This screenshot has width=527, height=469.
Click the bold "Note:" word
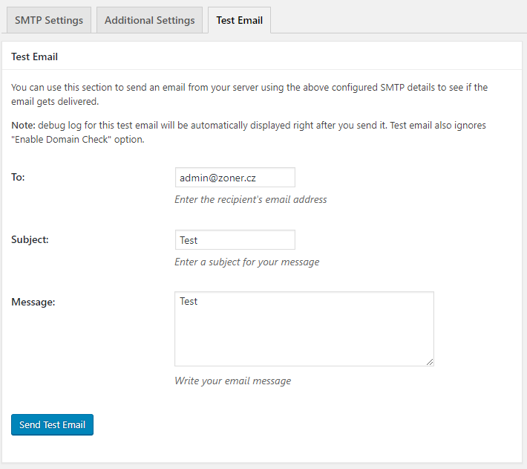point(23,126)
